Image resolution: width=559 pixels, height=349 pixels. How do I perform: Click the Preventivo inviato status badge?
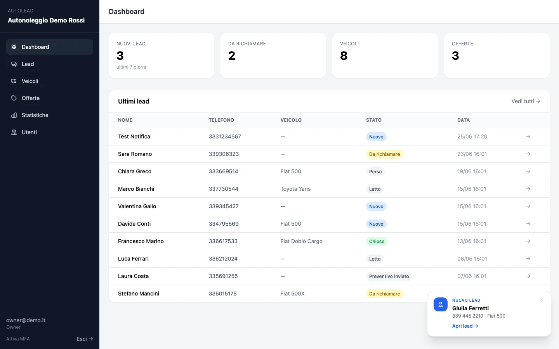tap(389, 276)
